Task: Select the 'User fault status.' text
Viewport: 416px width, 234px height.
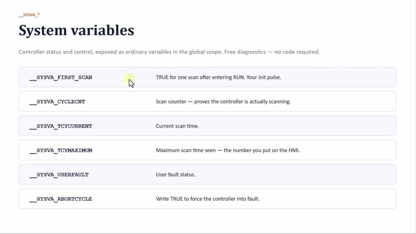Action: click(x=175, y=175)
